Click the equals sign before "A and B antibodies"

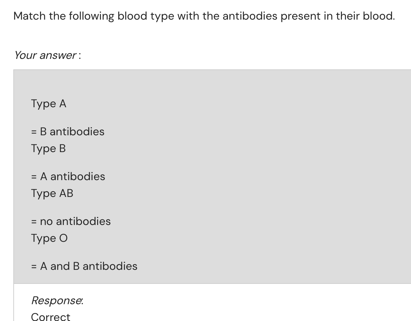(x=34, y=266)
